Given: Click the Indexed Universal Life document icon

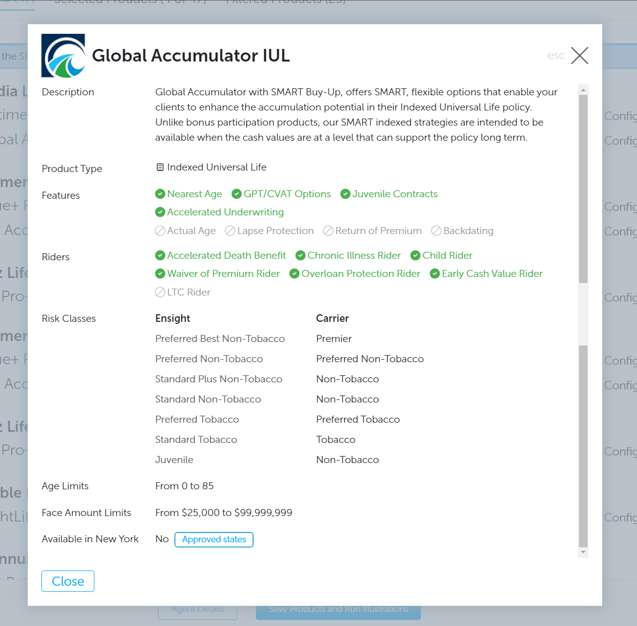Looking at the screenshot, I should point(160,167).
